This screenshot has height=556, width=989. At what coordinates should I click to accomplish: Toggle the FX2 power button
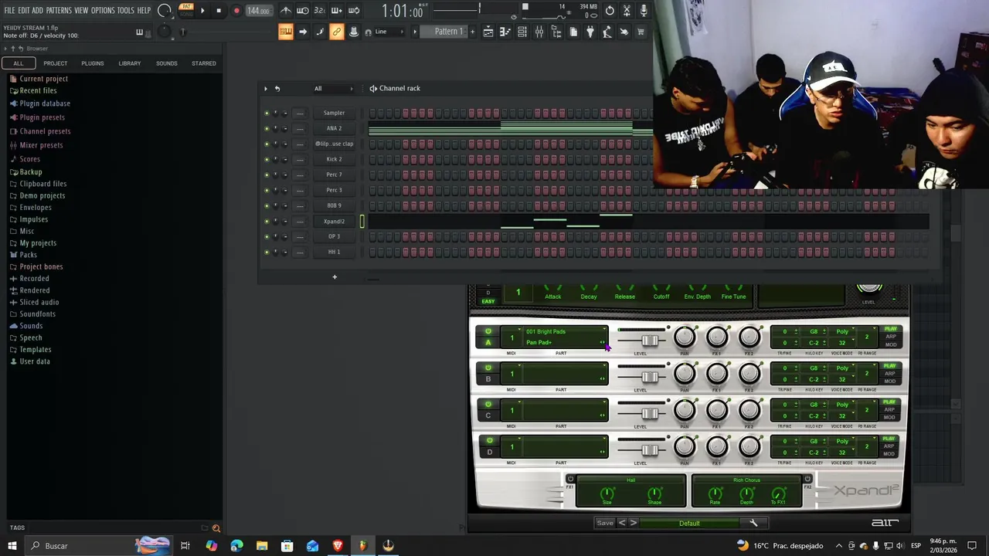pos(807,479)
